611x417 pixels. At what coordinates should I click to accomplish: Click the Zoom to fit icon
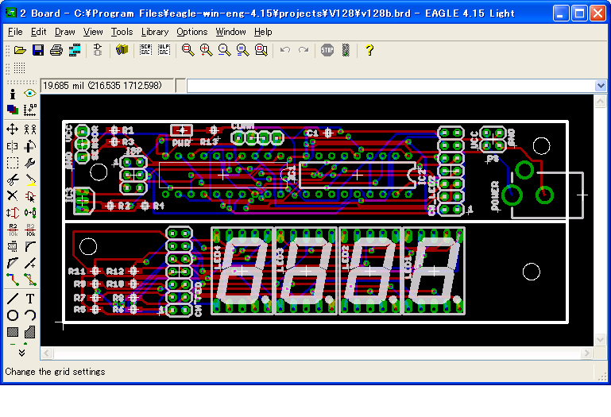point(188,50)
